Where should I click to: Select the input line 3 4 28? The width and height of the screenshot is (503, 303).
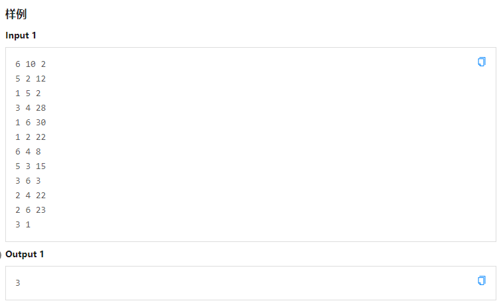click(x=31, y=108)
